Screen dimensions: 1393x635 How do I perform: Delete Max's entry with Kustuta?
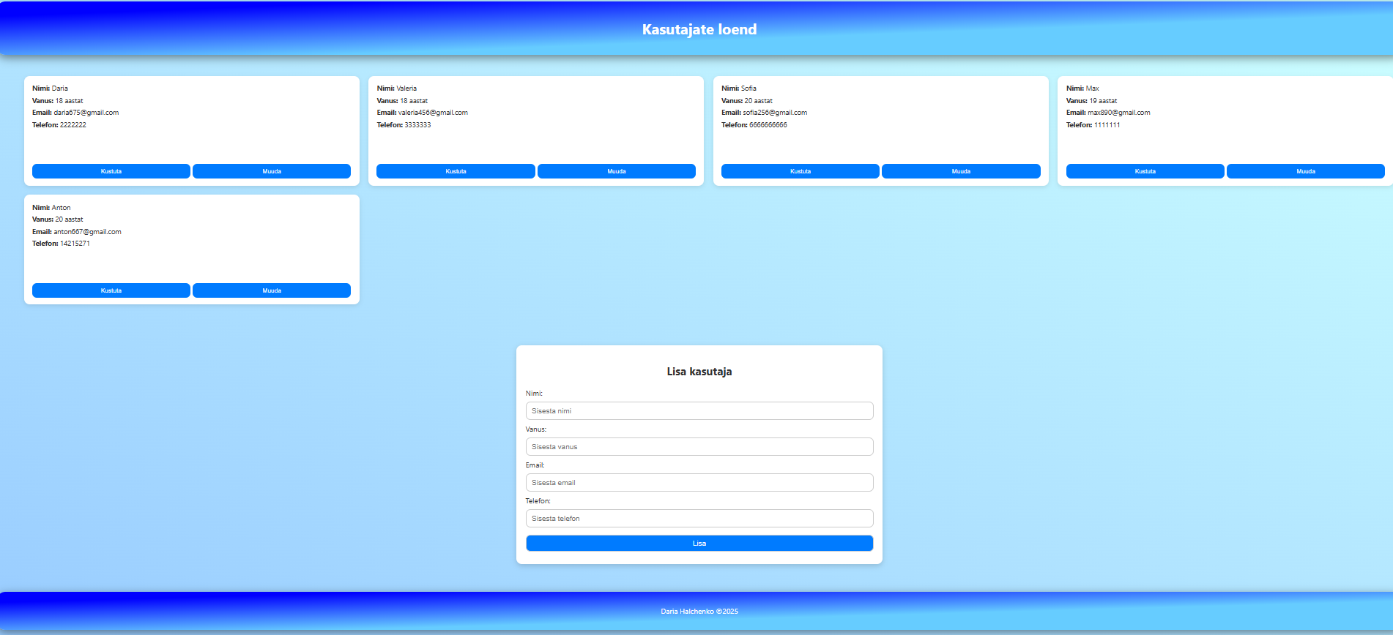[x=1145, y=171]
